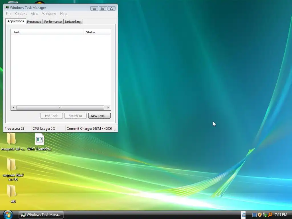Click the Safely Remove Hardware tray icon
Viewport: 292px width, 219px height.
coord(265,215)
